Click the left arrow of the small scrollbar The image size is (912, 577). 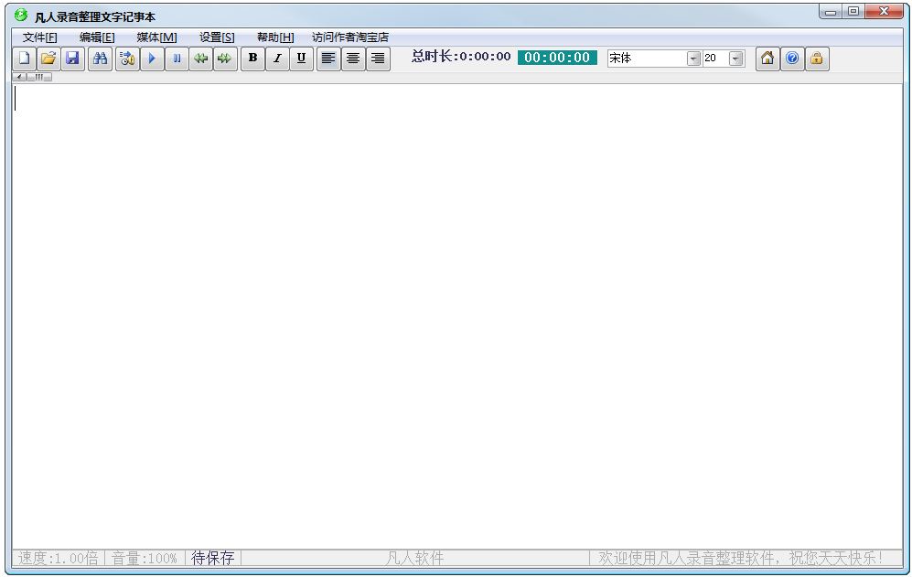click(20, 77)
